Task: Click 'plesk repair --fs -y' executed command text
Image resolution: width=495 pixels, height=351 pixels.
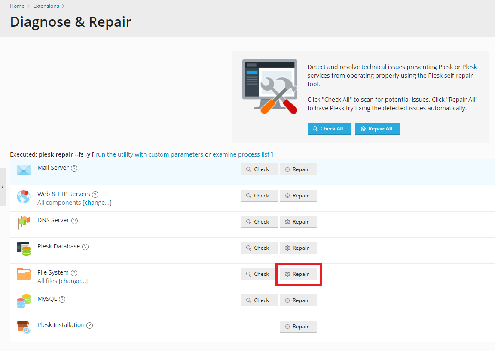Action: 65,154
